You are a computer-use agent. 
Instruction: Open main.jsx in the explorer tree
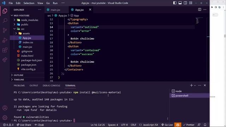click(27, 47)
